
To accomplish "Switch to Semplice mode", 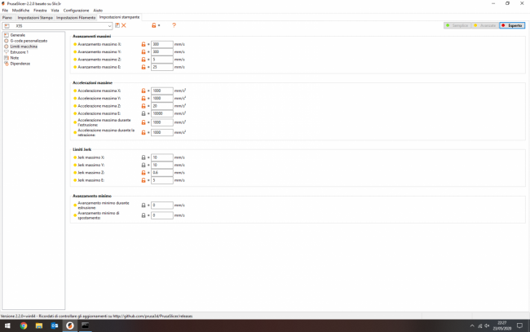I will [x=457, y=25].
